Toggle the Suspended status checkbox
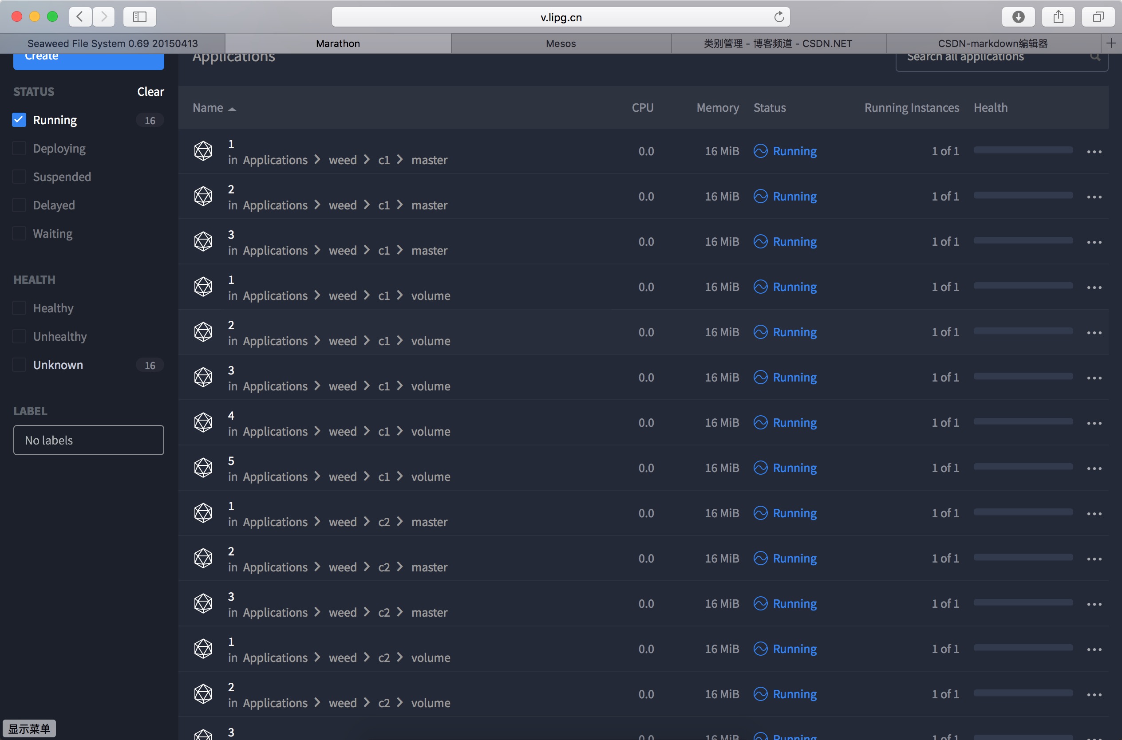1122x740 pixels. (20, 177)
